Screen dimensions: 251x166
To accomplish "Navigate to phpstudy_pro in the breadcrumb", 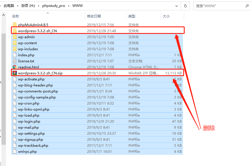I will [54, 6].
